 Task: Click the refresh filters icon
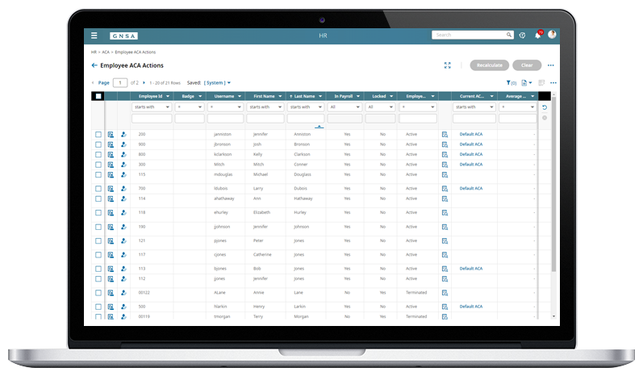(545, 107)
